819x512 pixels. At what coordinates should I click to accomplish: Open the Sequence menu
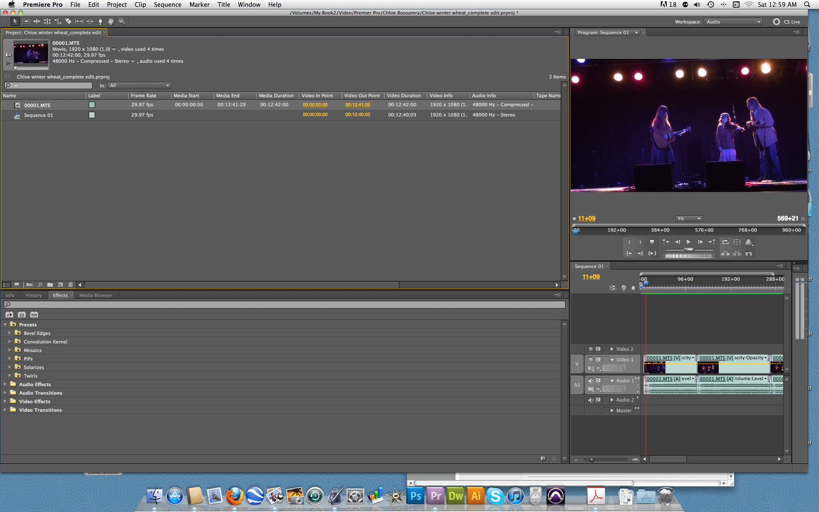(167, 5)
